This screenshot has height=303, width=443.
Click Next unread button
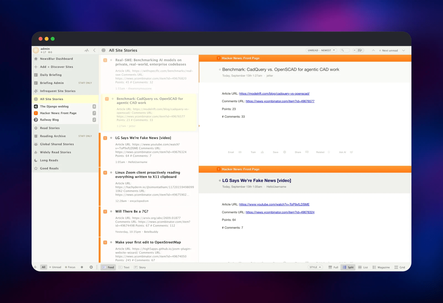coord(388,50)
